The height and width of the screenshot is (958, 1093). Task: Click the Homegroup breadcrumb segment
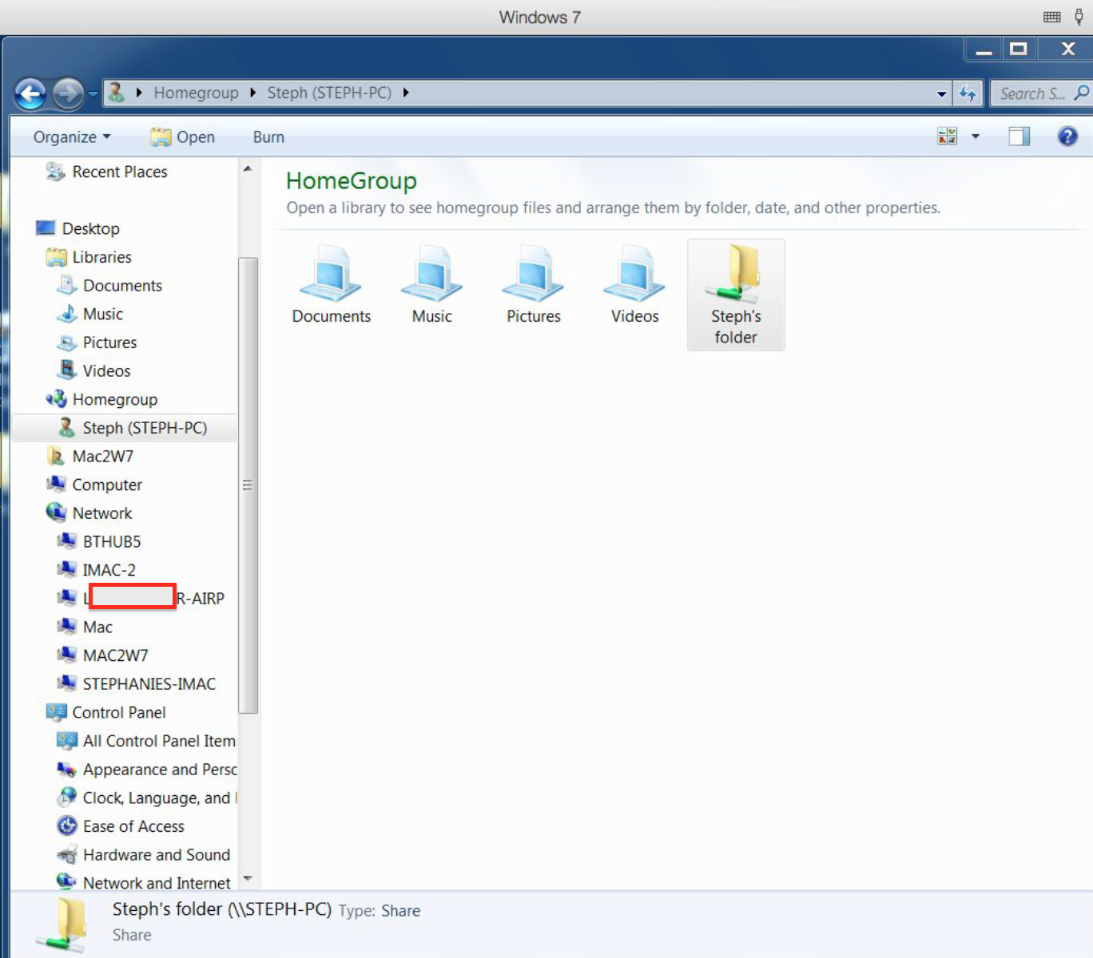pyautogui.click(x=196, y=93)
